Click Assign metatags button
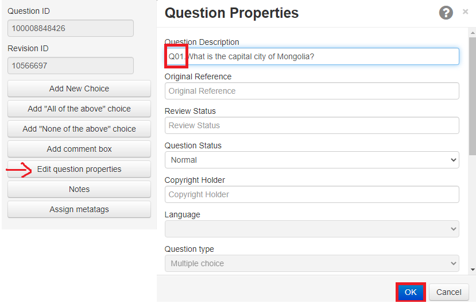The width and height of the screenshot is (476, 303). click(x=79, y=209)
